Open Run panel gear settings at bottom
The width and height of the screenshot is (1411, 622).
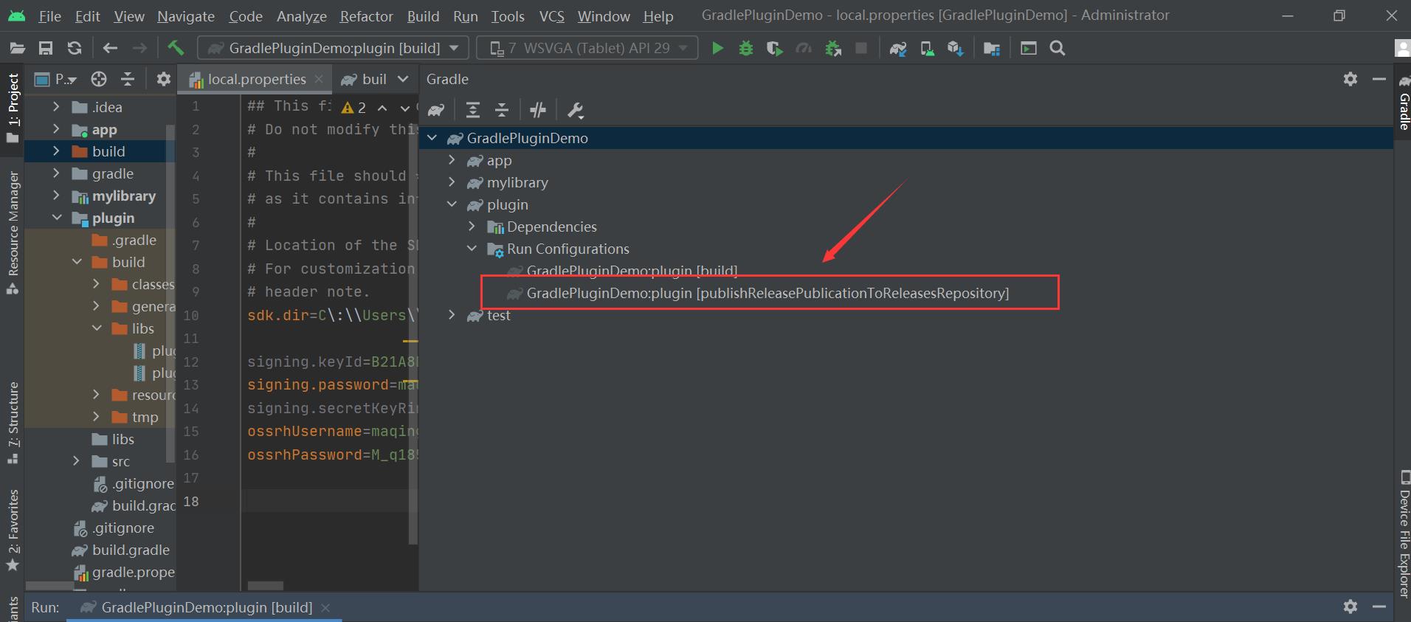pyautogui.click(x=1350, y=607)
